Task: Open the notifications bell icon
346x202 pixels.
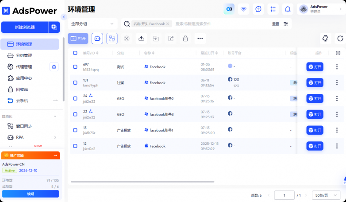Action: [x=288, y=9]
